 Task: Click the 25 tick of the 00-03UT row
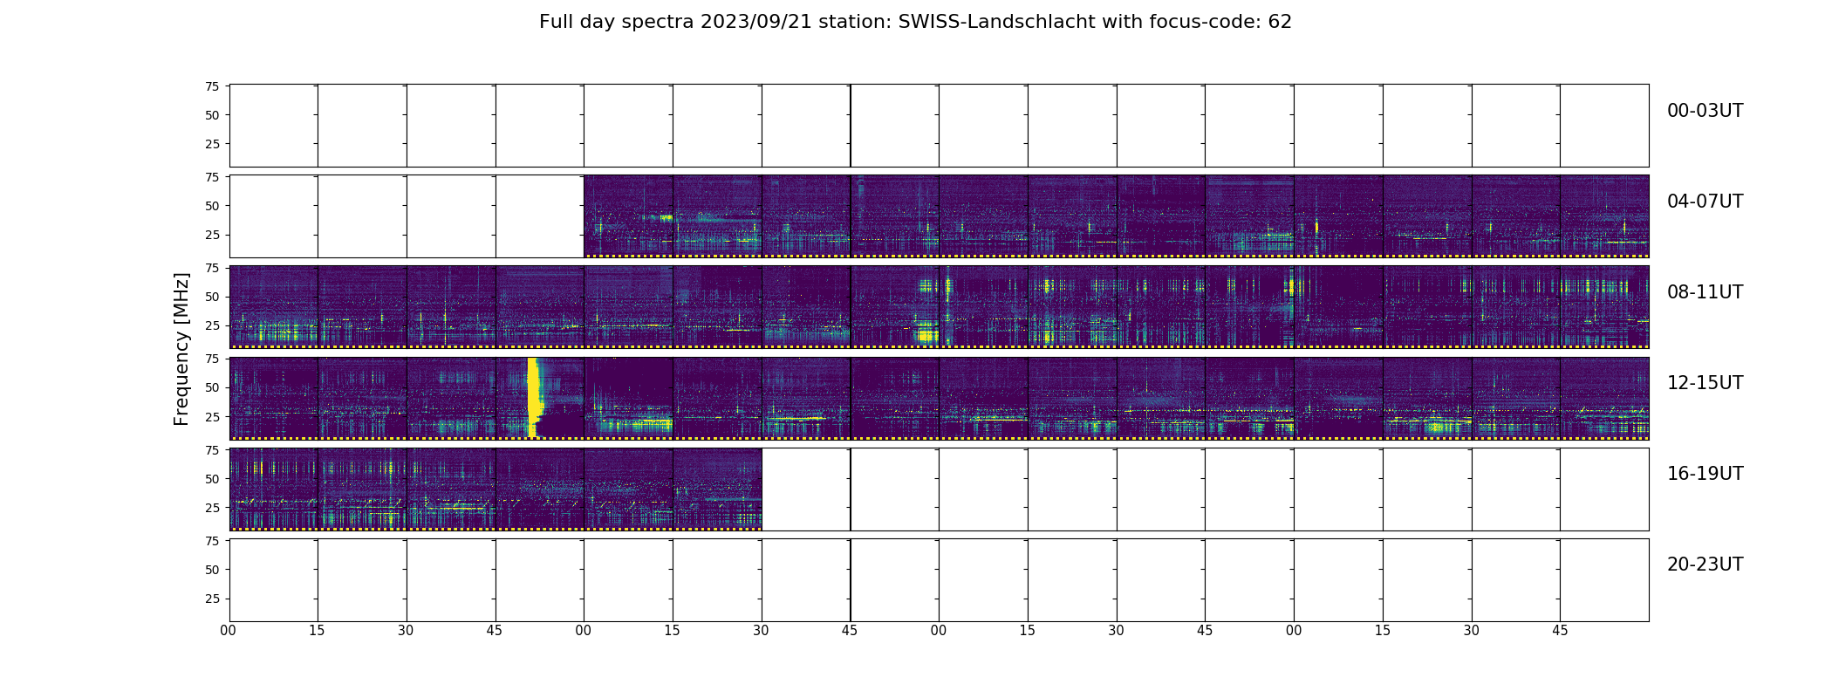click(x=211, y=144)
